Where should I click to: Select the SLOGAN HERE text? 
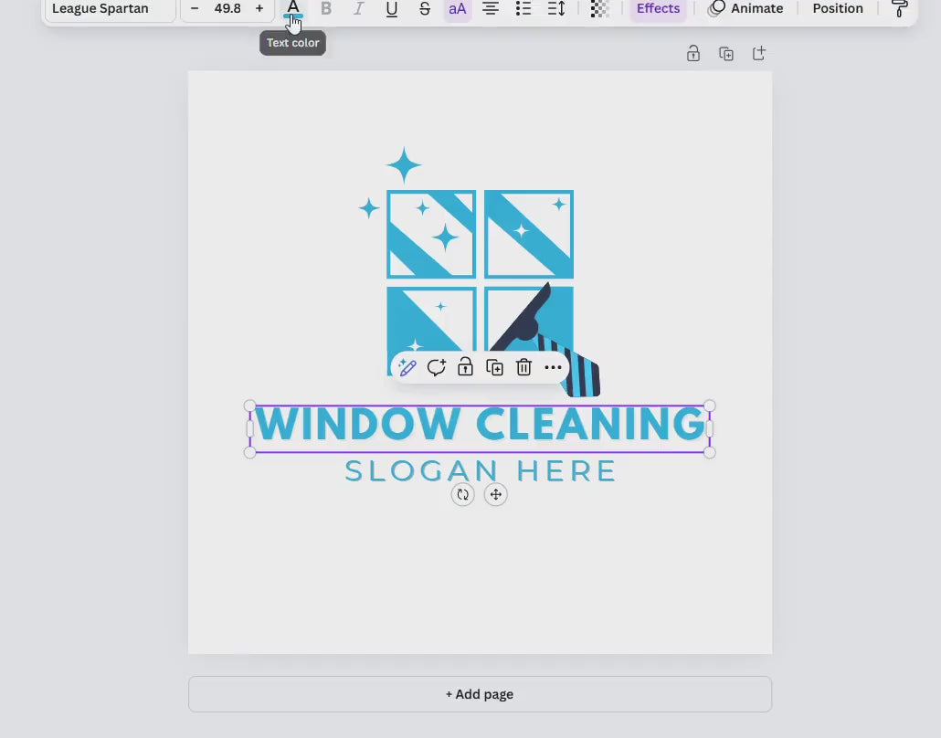481,471
